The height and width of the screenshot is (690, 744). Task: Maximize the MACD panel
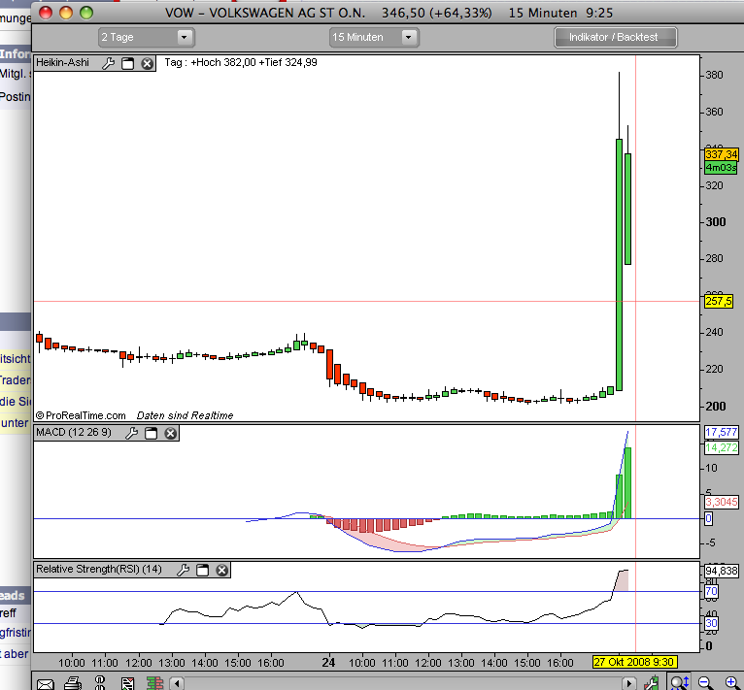tap(151, 433)
